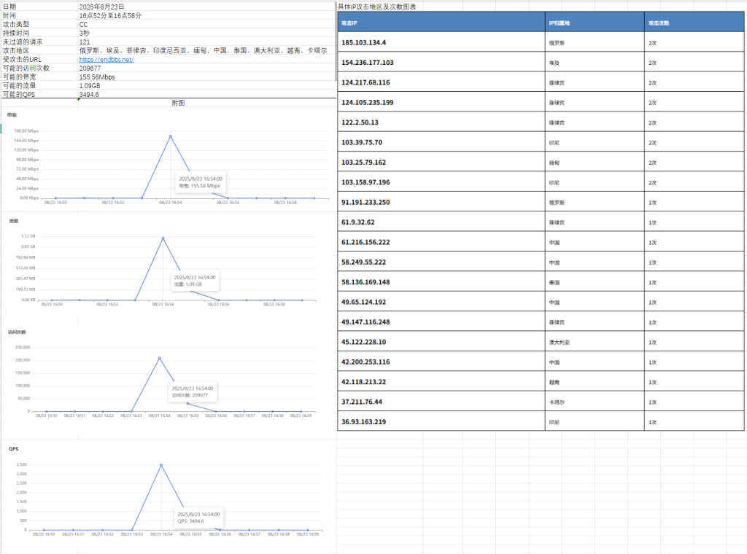Click the 具体IP攻击地区及次数图表 title
Viewport: 747px width, 554px height.
tap(377, 7)
